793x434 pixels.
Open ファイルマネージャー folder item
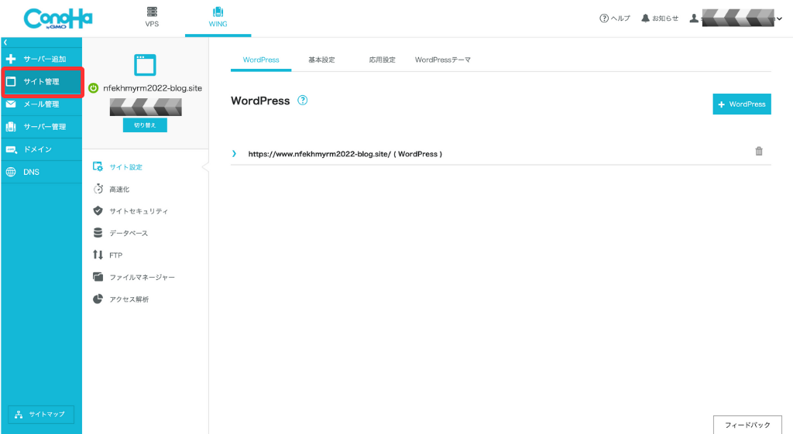141,277
